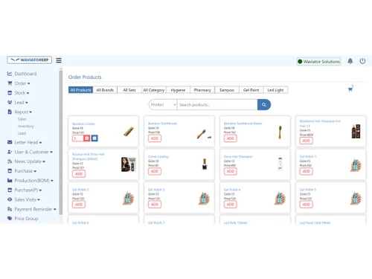Add Comb Catalog to order
The width and height of the screenshot is (372, 279).
click(x=155, y=171)
